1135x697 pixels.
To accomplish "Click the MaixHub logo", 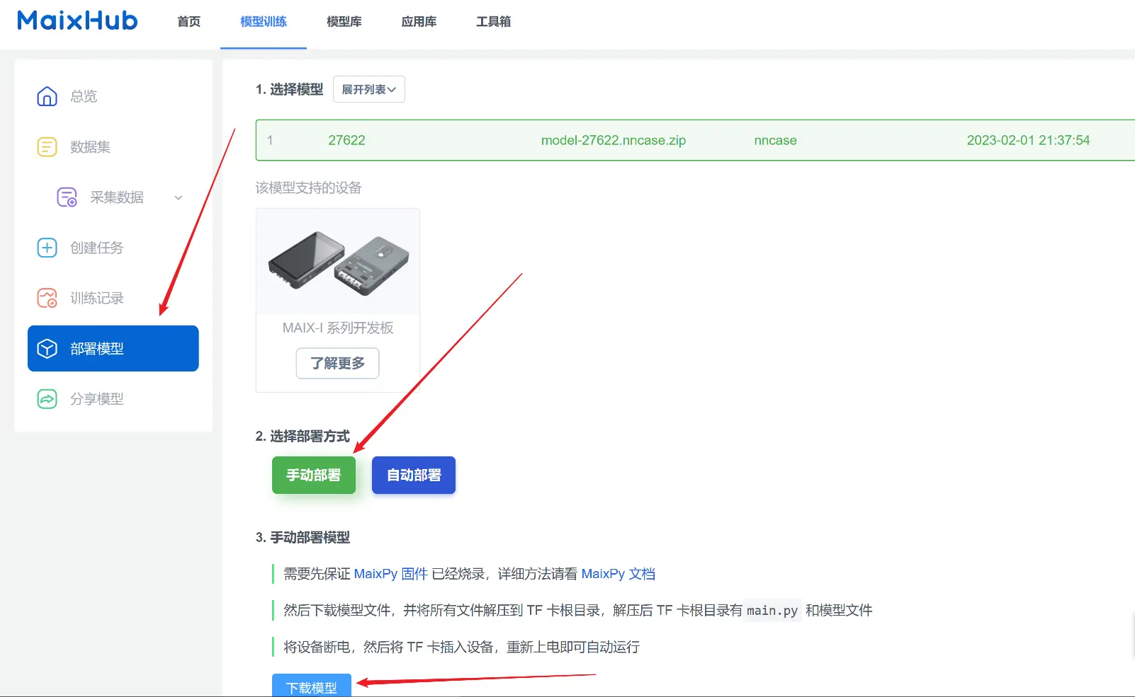I will tap(77, 21).
